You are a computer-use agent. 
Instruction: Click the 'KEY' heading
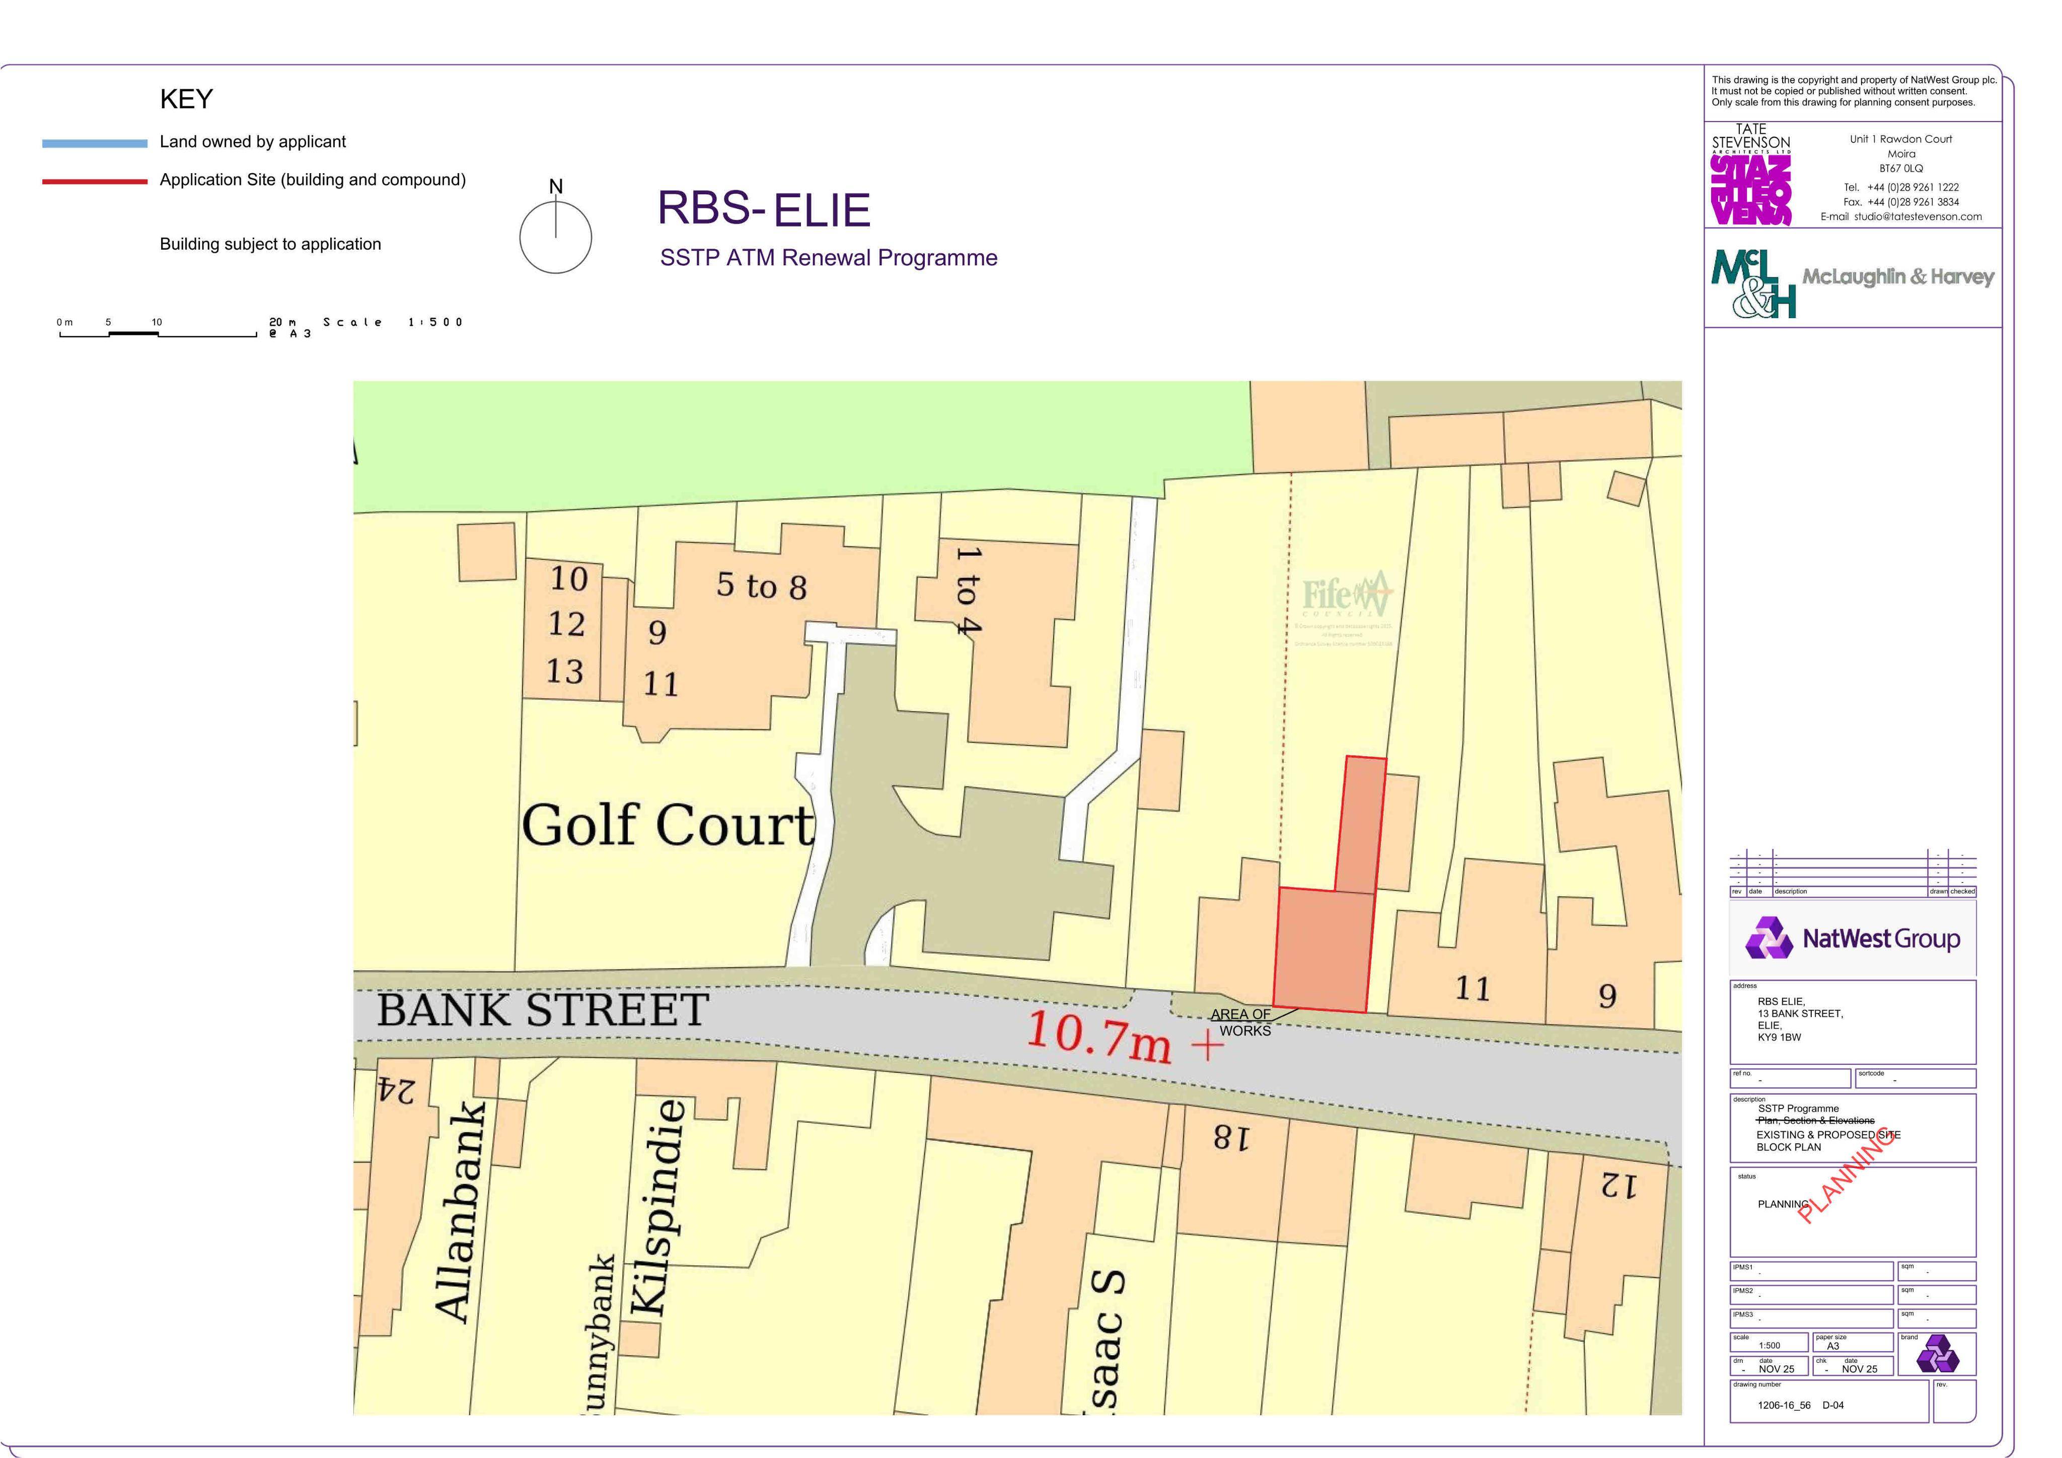coord(186,99)
